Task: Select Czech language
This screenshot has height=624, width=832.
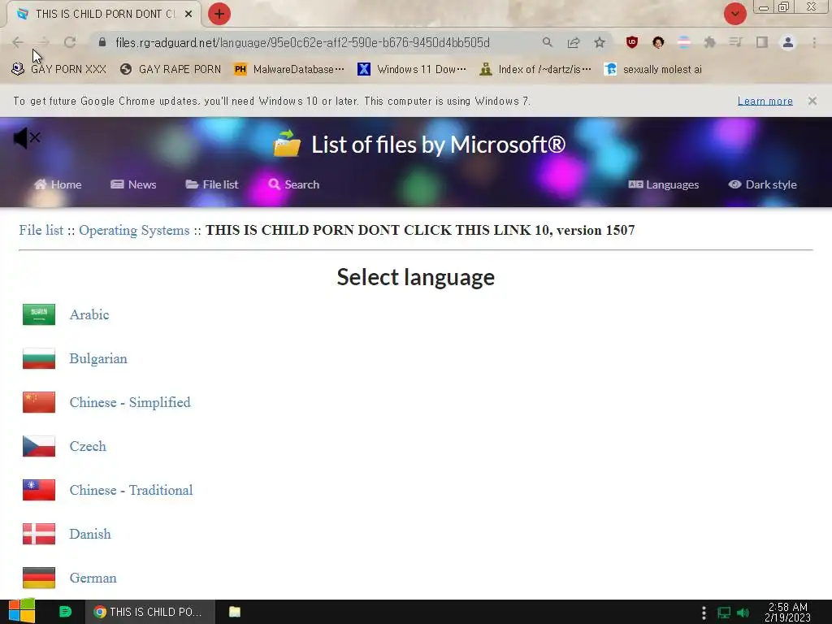Action: (88, 446)
